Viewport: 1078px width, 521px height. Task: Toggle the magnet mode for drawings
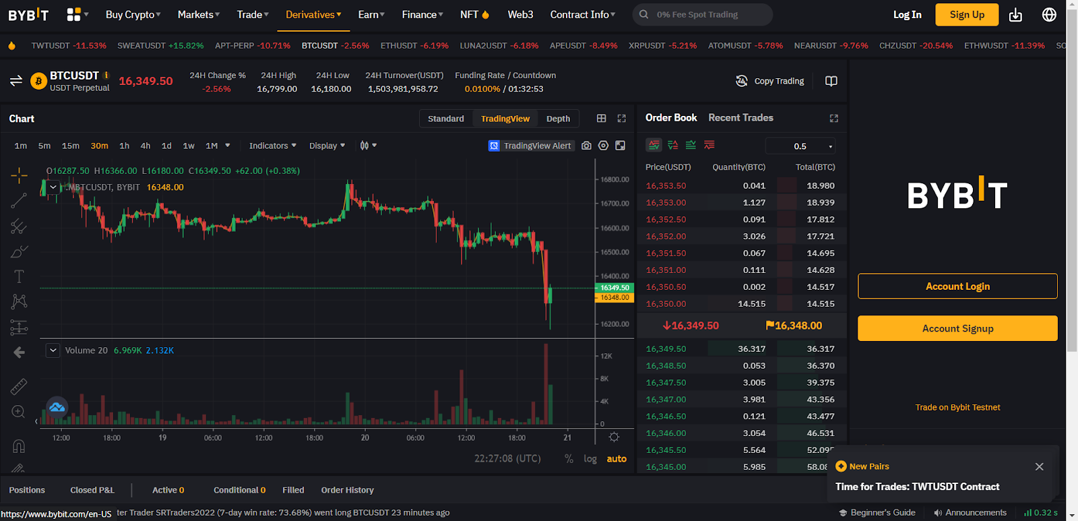19,446
